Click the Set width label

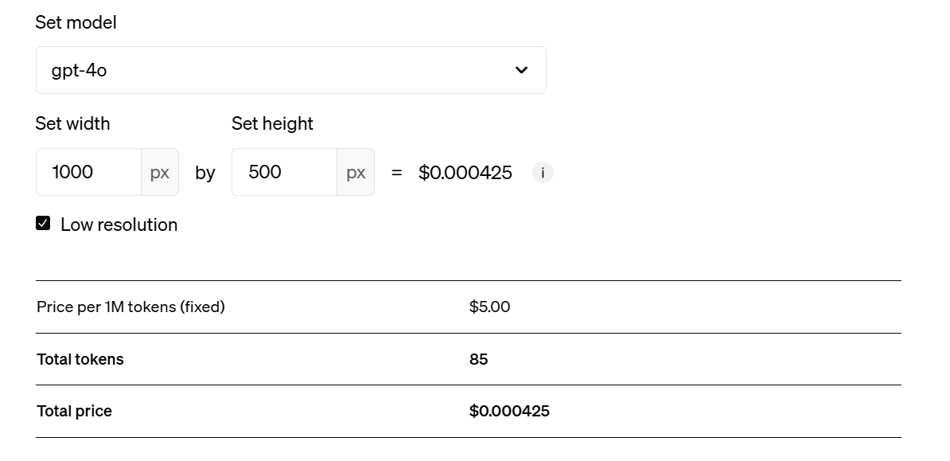pyautogui.click(x=72, y=123)
